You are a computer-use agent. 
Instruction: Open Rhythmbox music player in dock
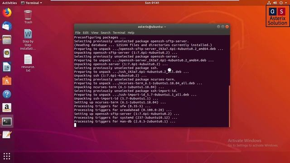point(7,53)
